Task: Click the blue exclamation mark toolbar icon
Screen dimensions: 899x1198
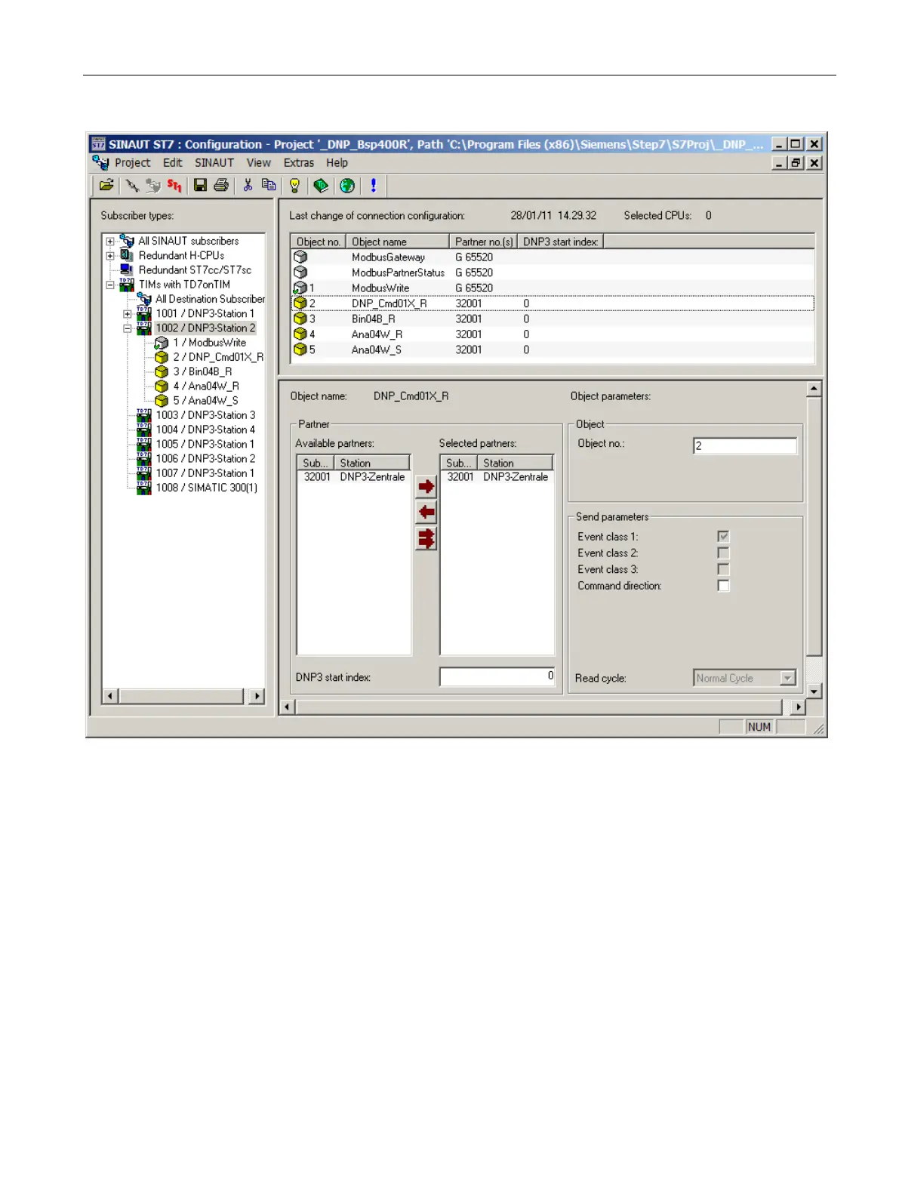Action: [373, 185]
